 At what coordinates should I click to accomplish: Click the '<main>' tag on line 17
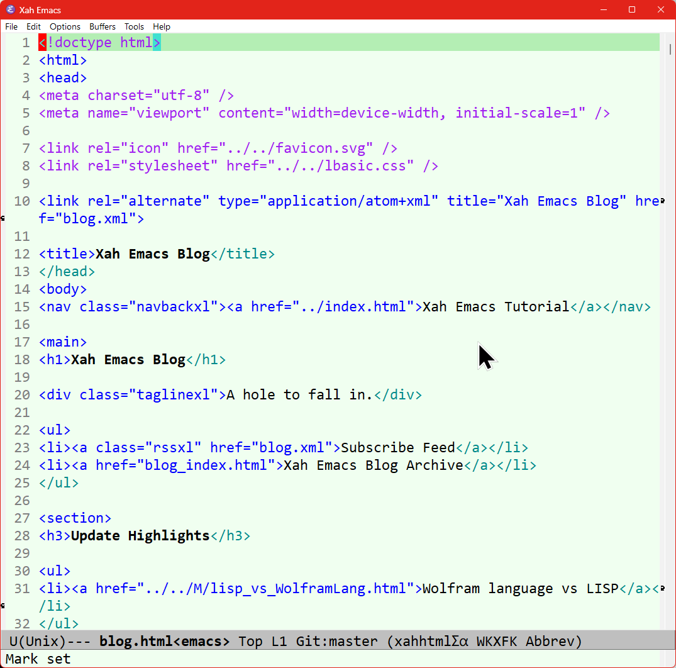[63, 342]
